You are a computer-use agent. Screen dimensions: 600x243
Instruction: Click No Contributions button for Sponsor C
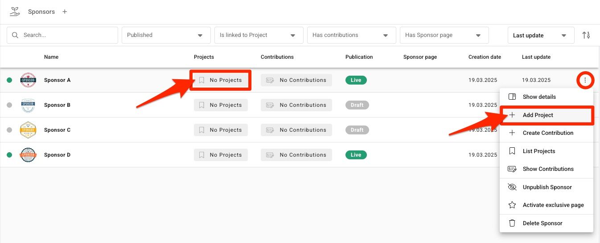point(296,130)
